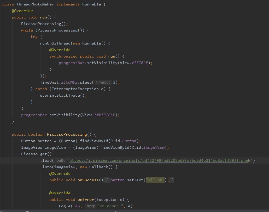
Task: Click the TAG constant
Action: 76,206
